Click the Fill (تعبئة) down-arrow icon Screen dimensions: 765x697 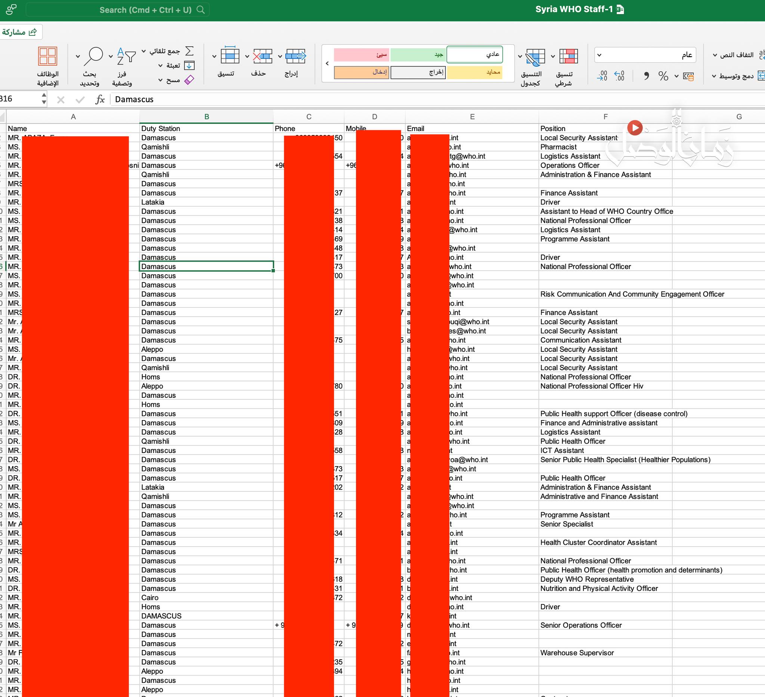point(189,66)
